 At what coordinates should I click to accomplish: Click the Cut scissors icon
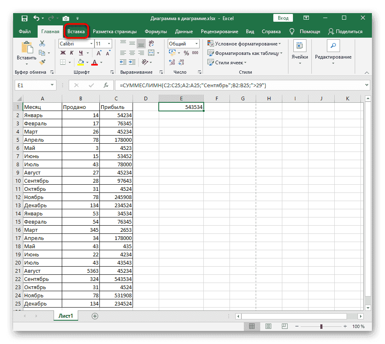tap(42, 43)
